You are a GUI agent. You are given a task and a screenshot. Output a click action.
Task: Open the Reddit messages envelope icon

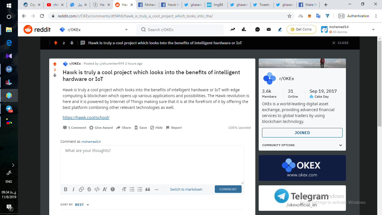pos(269,29)
